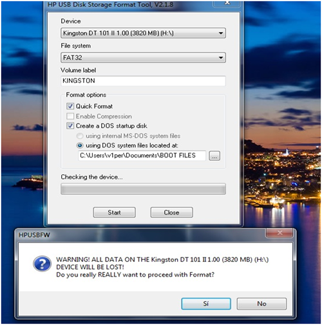This screenshot has height=325, width=322.
Task: Select using internal MS-DOS system files
Action: coord(80,136)
